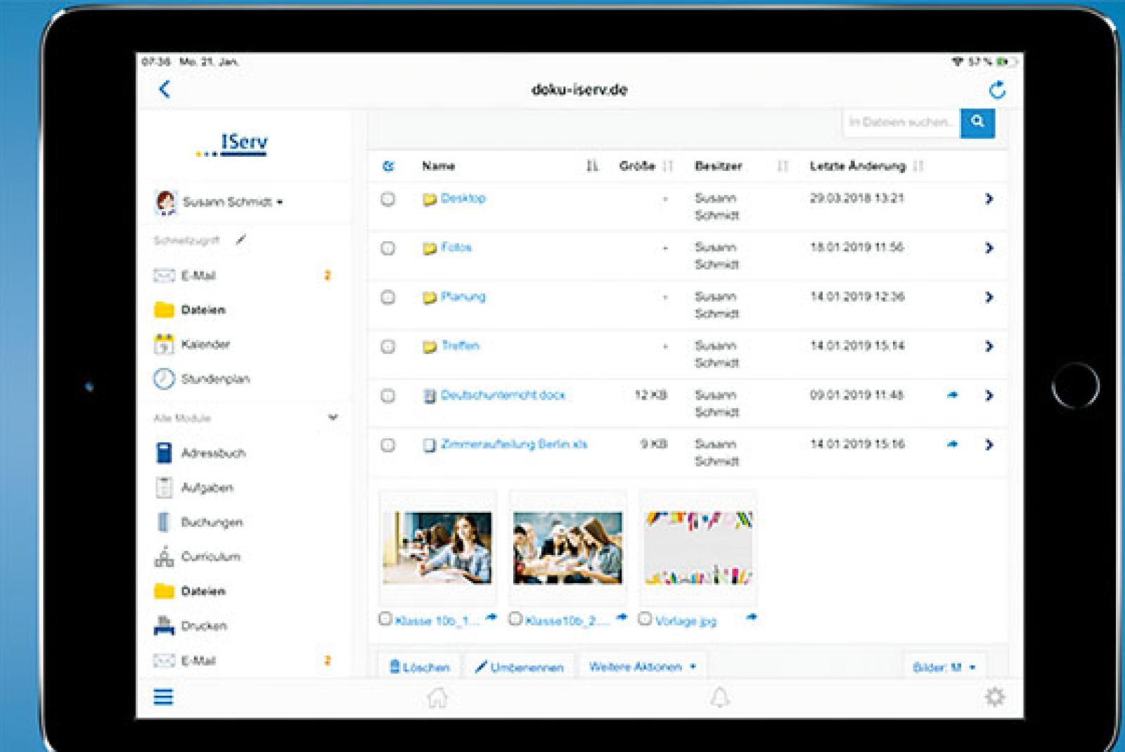This screenshot has width=1125, height=752.
Task: Select Stundenplan in quick access
Action: click(x=214, y=379)
